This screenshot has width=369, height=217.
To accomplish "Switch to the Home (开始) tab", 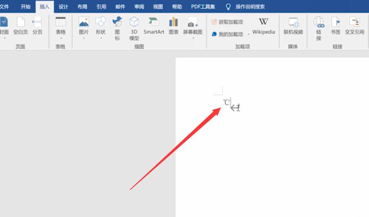I will click(25, 6).
